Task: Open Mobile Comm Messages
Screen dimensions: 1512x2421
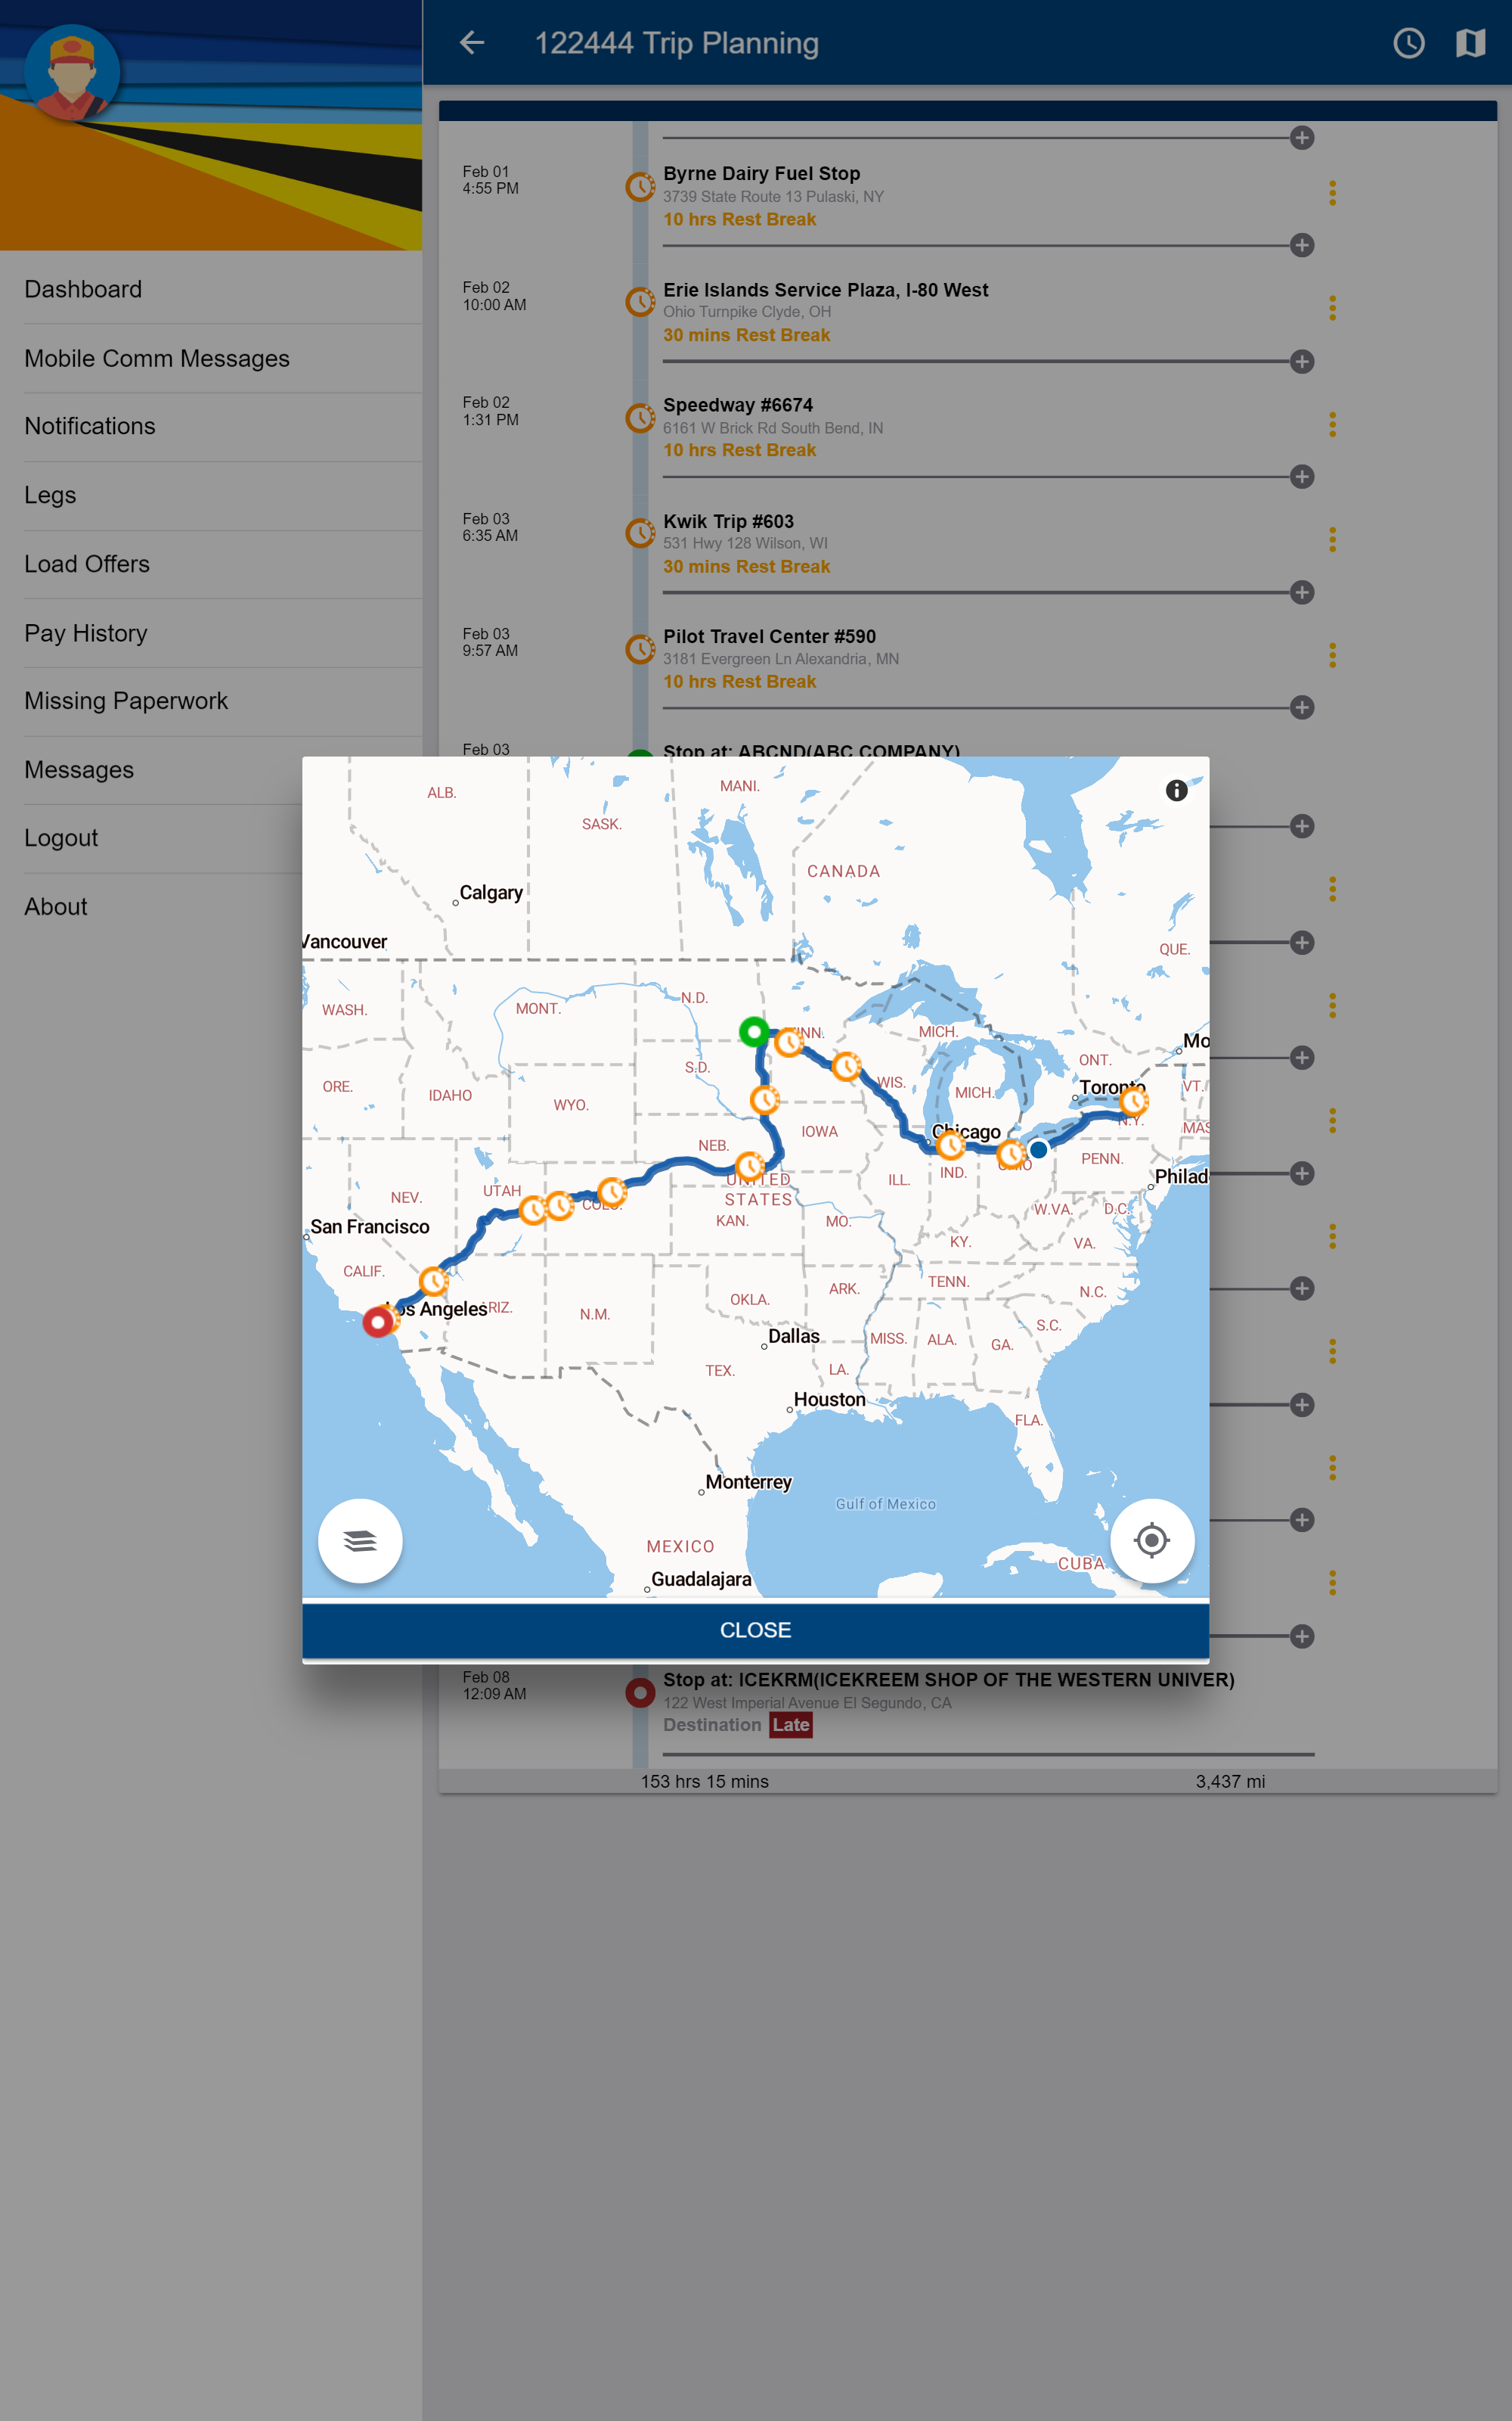Action: 211,358
